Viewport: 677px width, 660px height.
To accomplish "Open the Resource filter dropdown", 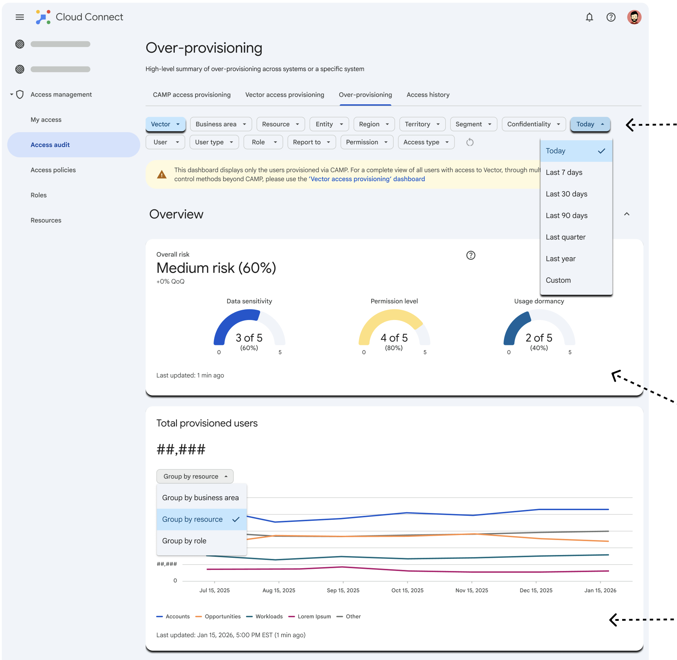I will click(280, 124).
